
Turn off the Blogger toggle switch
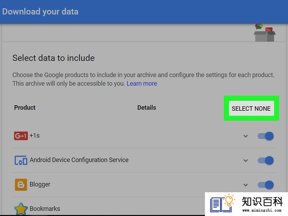tap(265, 185)
